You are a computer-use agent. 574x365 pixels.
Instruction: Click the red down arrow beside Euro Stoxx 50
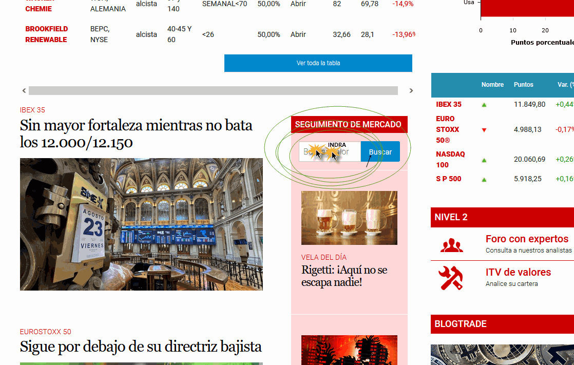[x=484, y=130]
